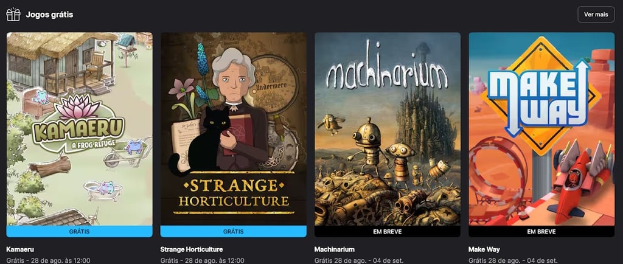The image size is (623, 264).
Task: Click Strange Horticulture's free-until date text
Action: [202, 260]
